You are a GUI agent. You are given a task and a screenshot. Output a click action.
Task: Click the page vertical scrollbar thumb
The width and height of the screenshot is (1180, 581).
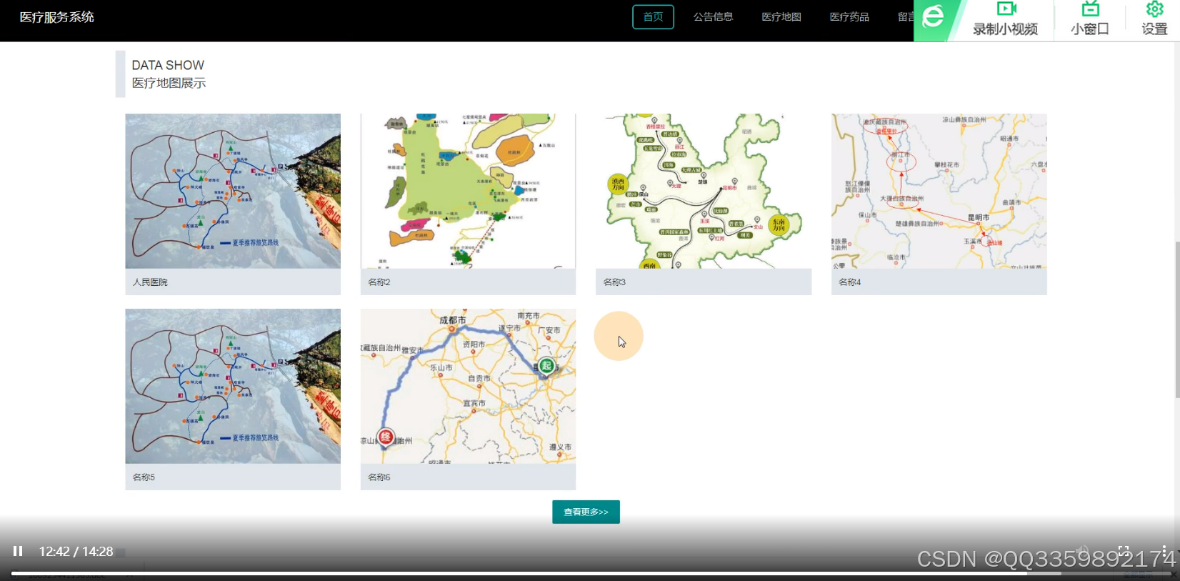[1177, 320]
